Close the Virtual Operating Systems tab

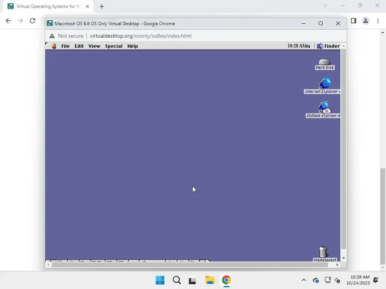87,6
